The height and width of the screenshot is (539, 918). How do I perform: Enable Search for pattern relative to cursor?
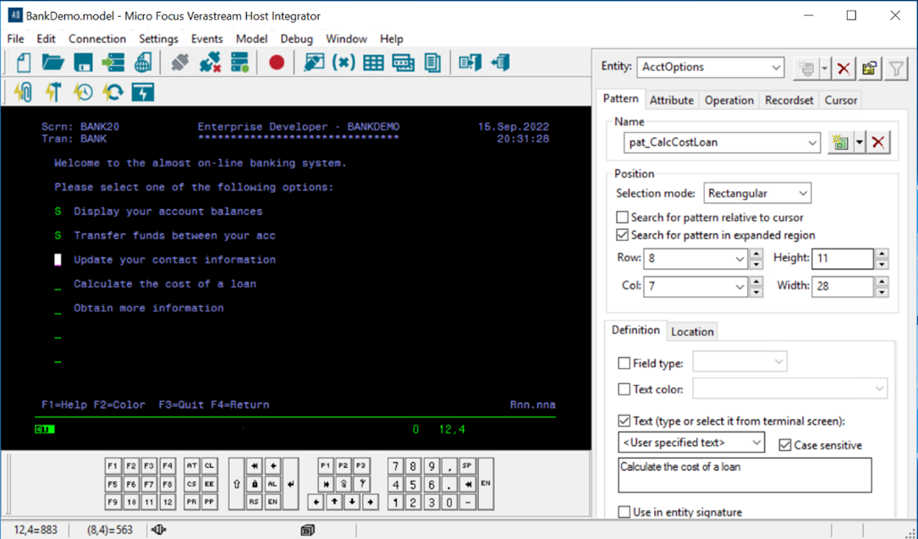623,217
